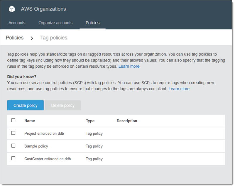The height and width of the screenshot is (187, 235).
Task: Open the Sample policy entry
Action: tap(36, 146)
